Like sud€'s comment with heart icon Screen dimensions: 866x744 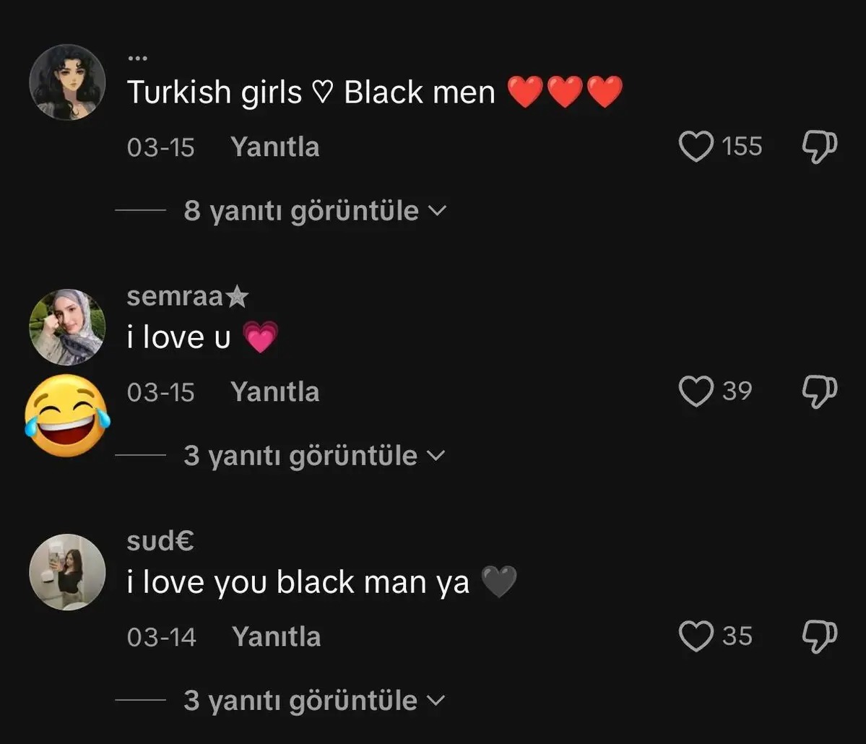click(x=696, y=636)
